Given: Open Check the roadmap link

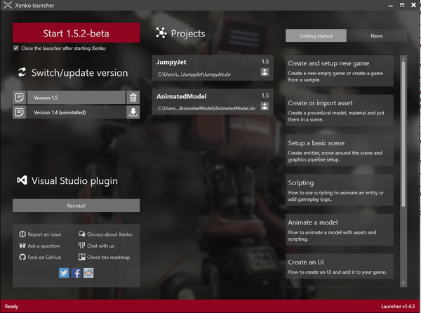Looking at the screenshot, I should pos(105,257).
